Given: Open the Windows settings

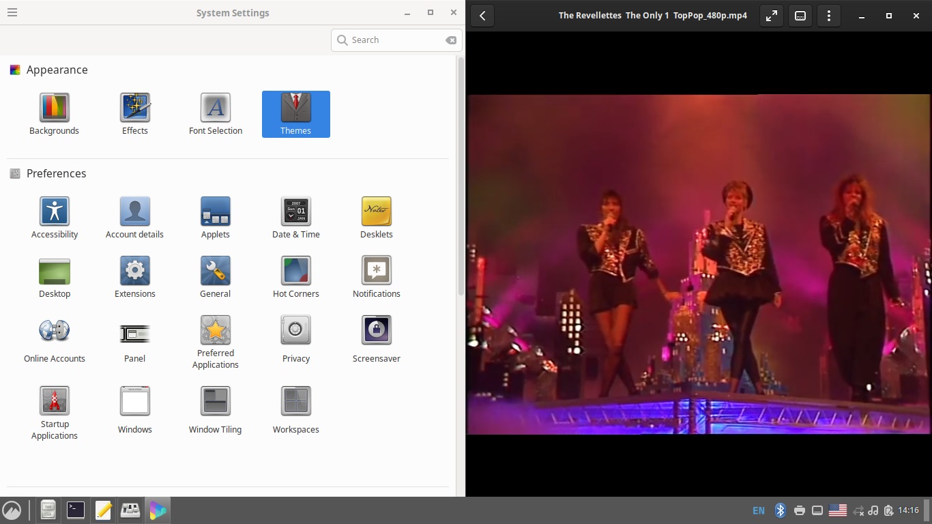Looking at the screenshot, I should [134, 411].
